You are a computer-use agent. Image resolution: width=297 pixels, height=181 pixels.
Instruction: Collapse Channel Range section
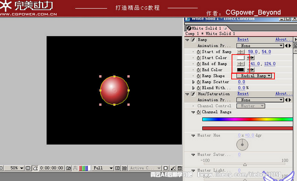(193, 112)
